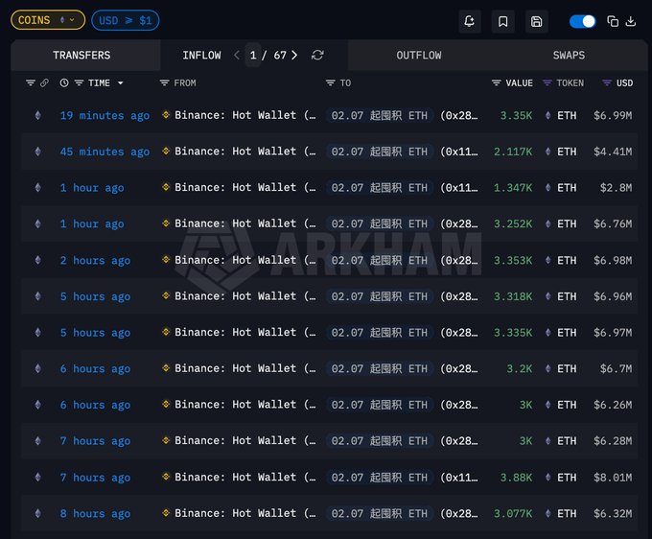Open the COINS filter dropdown

click(48, 20)
